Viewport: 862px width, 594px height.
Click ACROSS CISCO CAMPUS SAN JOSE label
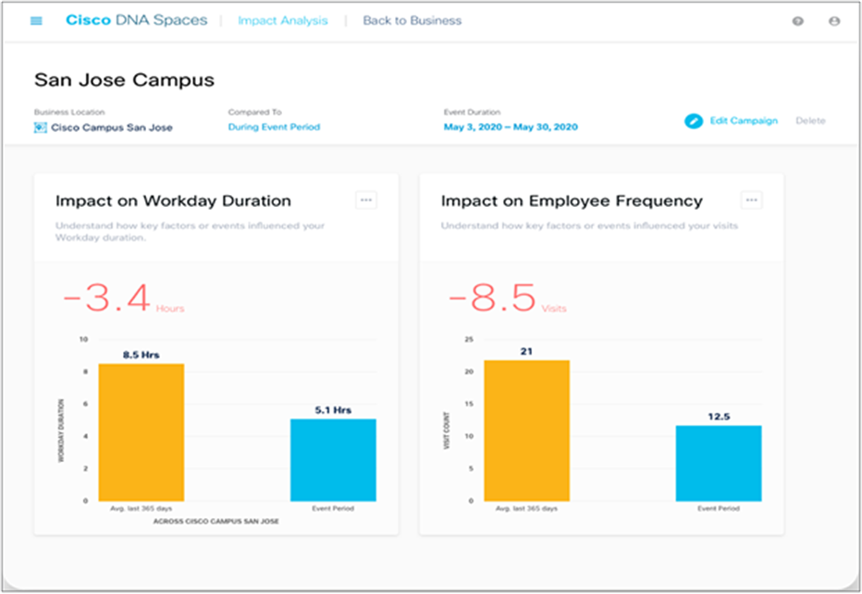click(x=216, y=521)
